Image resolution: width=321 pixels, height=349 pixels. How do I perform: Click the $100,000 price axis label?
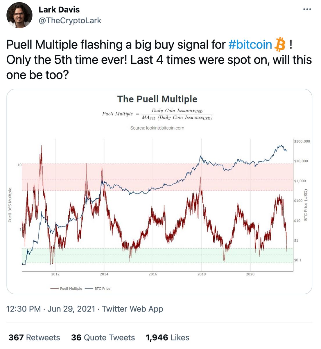(302, 141)
